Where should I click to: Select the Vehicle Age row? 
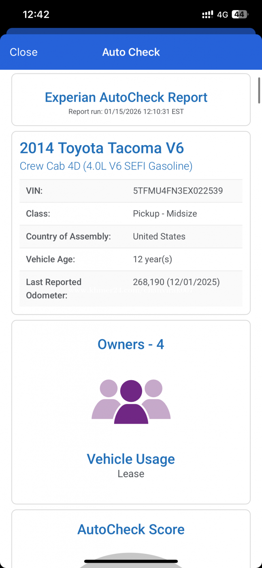131,259
